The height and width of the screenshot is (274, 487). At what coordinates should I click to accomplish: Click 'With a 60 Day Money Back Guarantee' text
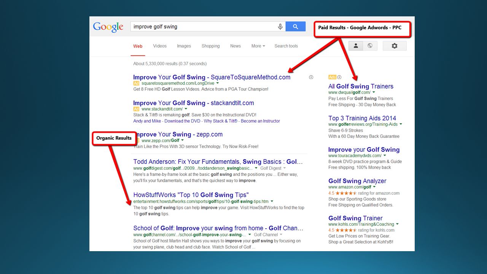(364, 136)
